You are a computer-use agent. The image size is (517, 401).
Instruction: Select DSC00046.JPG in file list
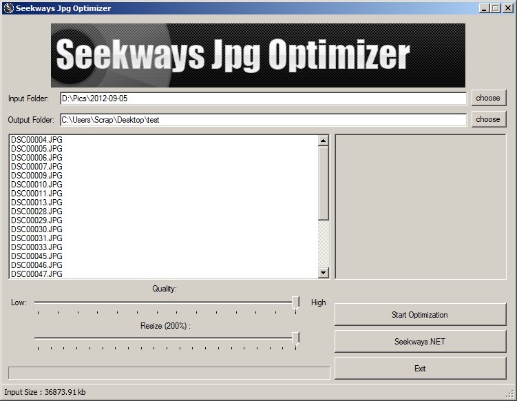click(36, 265)
